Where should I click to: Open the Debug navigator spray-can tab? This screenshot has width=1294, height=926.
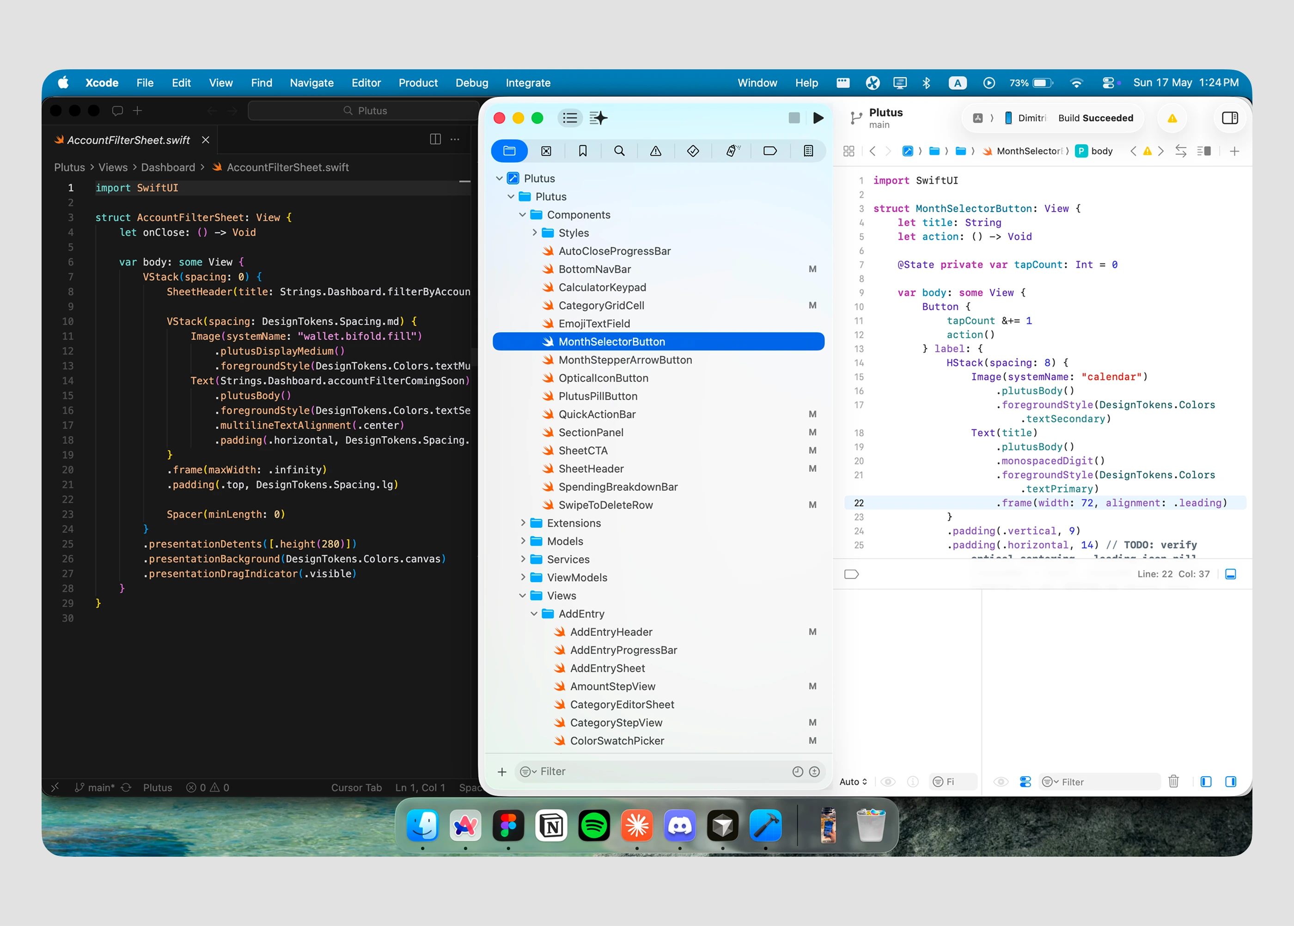(732, 151)
